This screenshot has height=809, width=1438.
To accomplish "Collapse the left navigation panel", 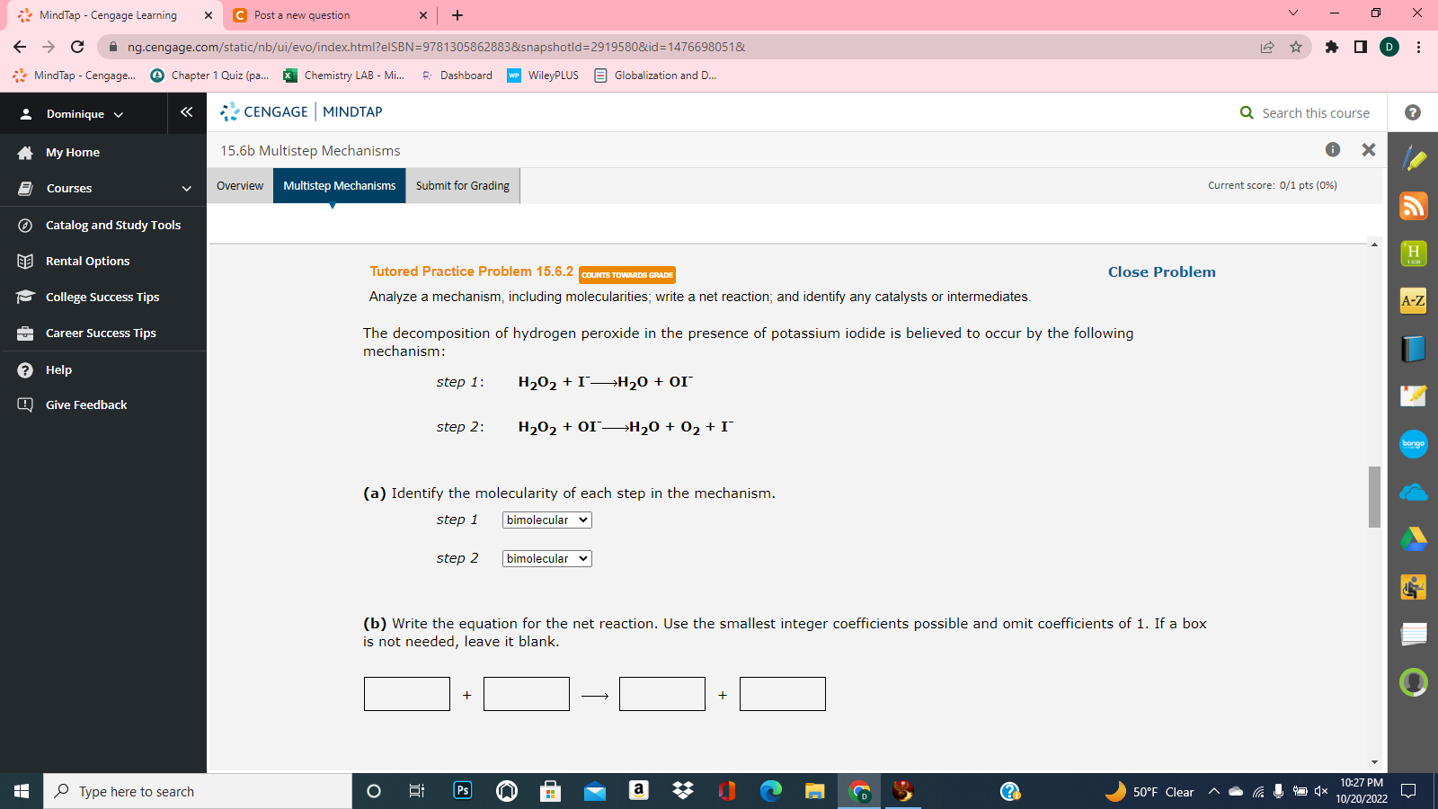I will point(186,112).
